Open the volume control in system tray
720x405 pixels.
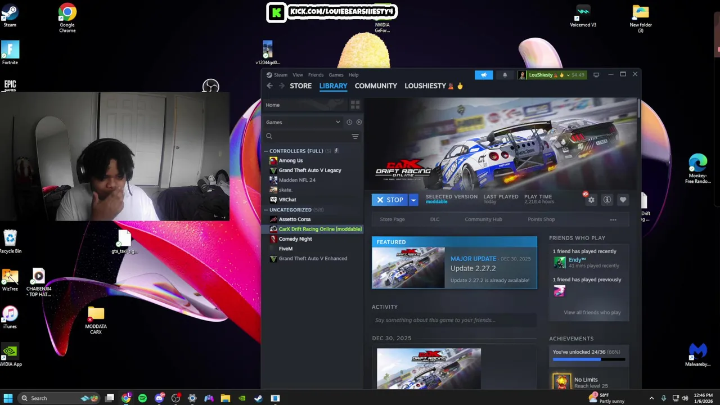click(x=685, y=398)
